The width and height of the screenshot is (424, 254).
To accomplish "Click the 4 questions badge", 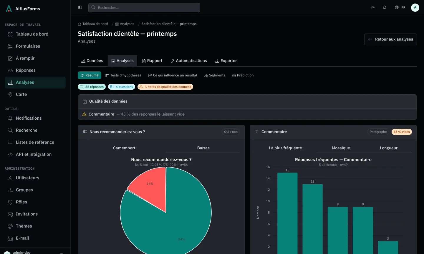I will (x=122, y=87).
